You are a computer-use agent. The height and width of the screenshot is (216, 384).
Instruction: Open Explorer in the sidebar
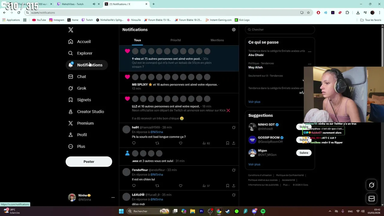[x=80, y=53]
